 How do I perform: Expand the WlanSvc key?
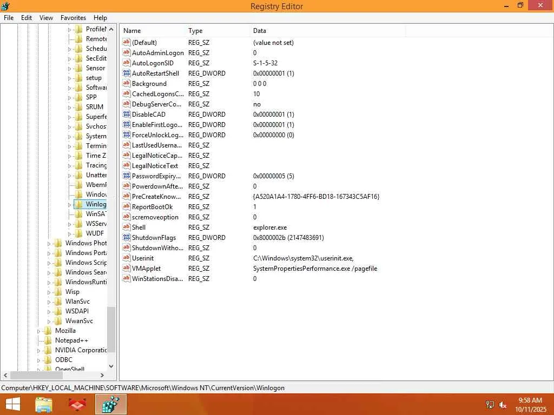(49, 302)
